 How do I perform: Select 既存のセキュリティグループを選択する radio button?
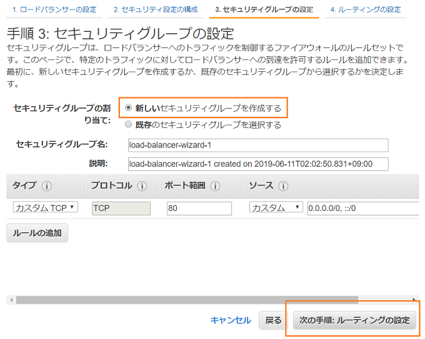128,124
